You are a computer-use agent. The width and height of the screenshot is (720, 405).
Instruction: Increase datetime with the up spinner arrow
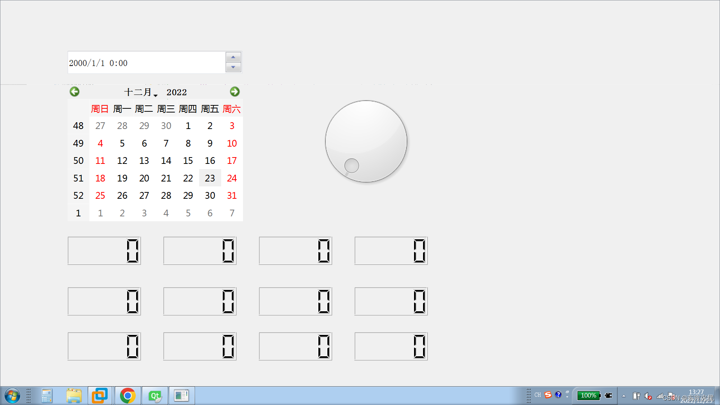point(233,57)
